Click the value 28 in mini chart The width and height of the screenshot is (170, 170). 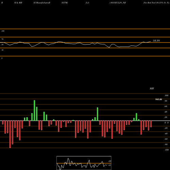[110, 161]
